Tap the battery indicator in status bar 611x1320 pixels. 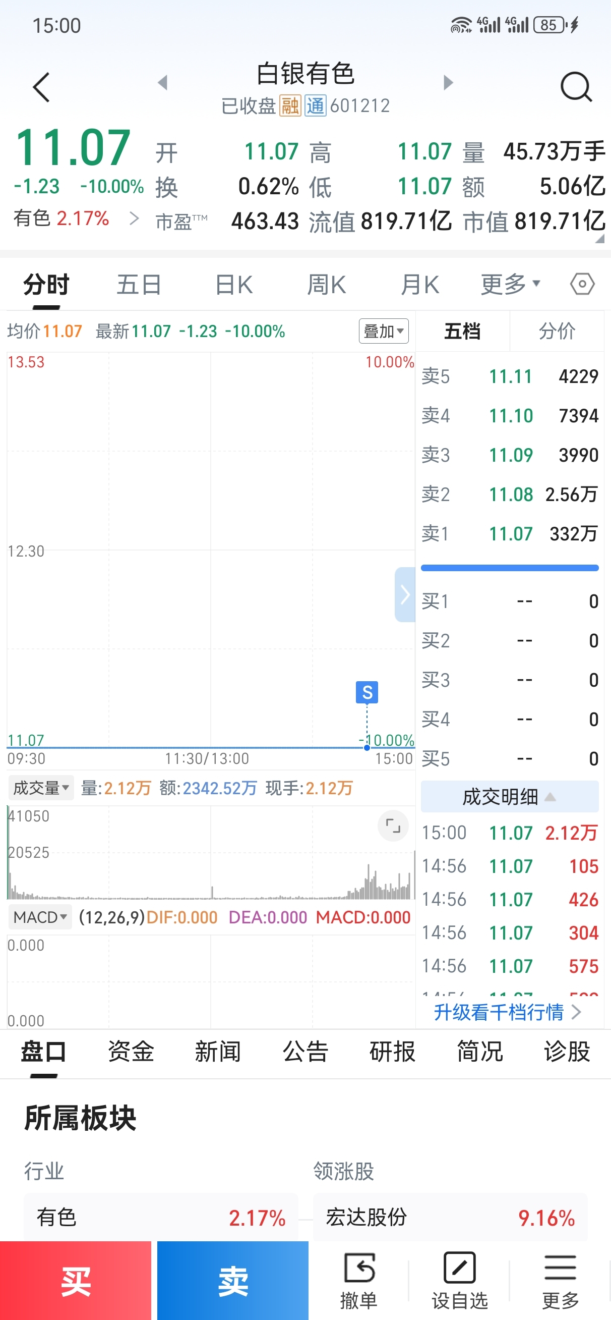[551, 25]
